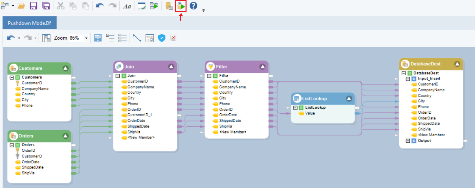Image resolution: width=475 pixels, height=188 pixels.
Task: Click the Aa font icon
Action: point(127,6)
